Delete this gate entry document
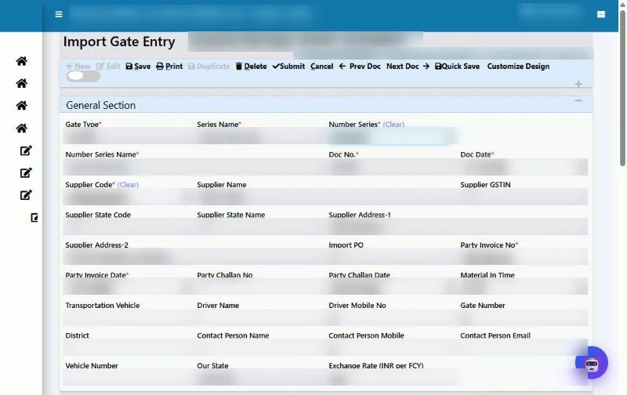 [251, 67]
